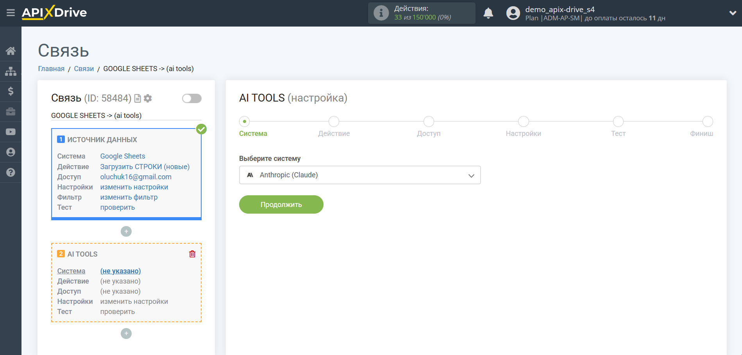Click the plus button below the AI TOOLS block

pos(126,334)
